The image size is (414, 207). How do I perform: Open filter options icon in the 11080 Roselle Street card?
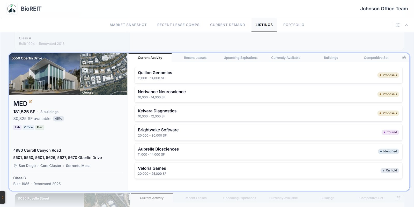coord(398,198)
